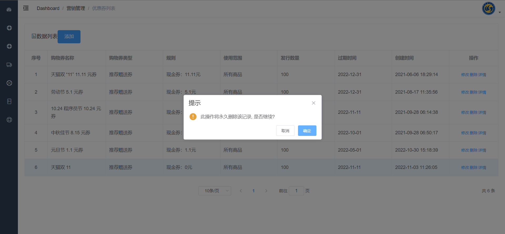Click 营销管理 breadcrumb
This screenshot has height=234, width=505.
(76, 8)
